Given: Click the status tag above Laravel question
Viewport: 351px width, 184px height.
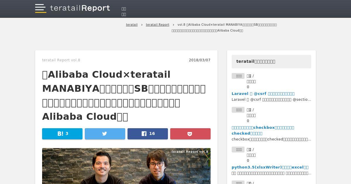Looking at the screenshot, I should click(238, 76).
